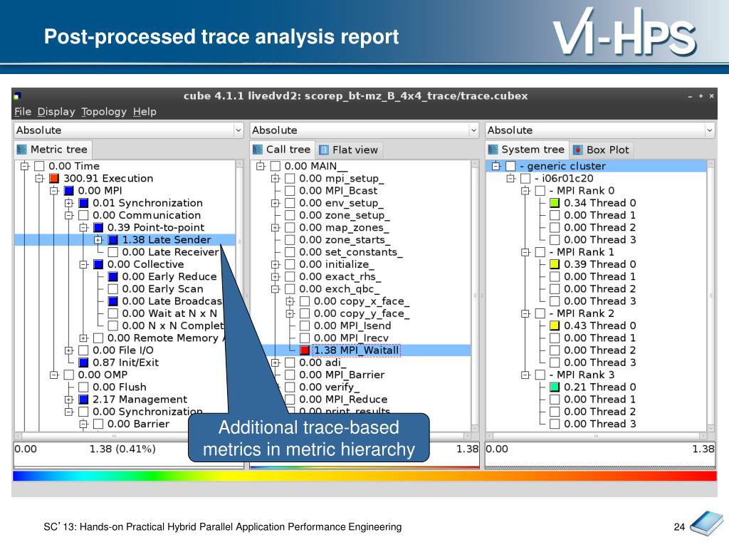Click the red box beside 1.38 MPI_Waitall

click(x=305, y=350)
